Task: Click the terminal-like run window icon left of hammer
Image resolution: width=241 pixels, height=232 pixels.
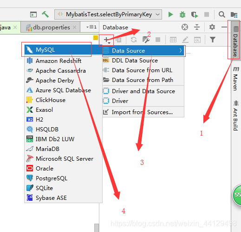Action: pyautogui.click(x=33, y=14)
